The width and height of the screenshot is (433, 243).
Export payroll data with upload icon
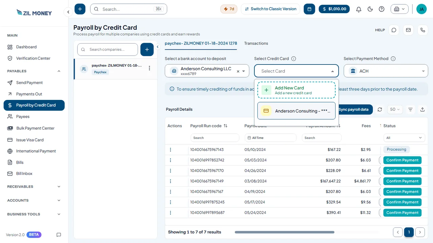pyautogui.click(x=423, y=109)
